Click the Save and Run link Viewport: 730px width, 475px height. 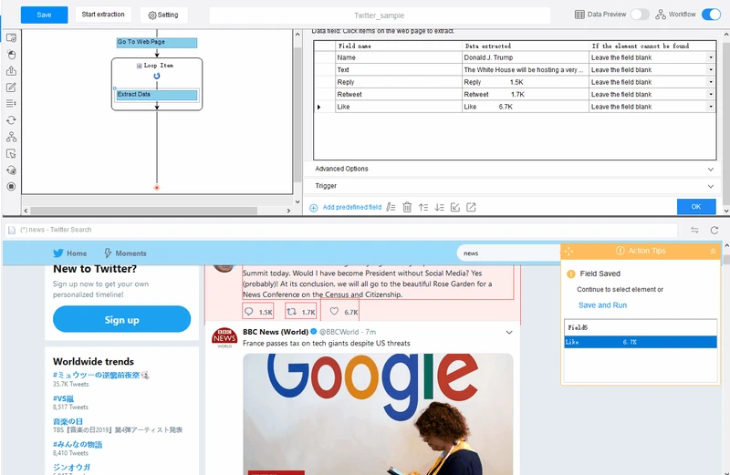(x=602, y=305)
